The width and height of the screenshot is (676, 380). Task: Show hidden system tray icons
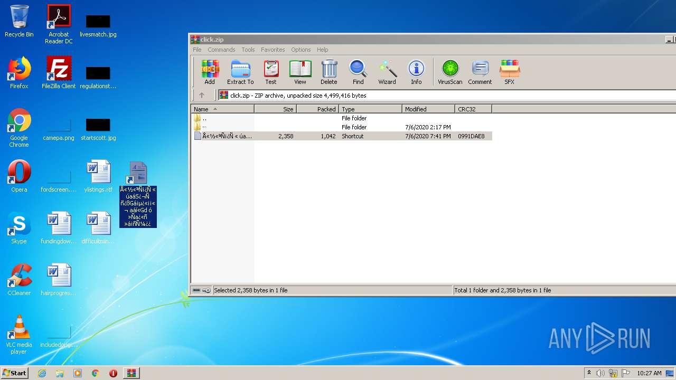(x=589, y=373)
